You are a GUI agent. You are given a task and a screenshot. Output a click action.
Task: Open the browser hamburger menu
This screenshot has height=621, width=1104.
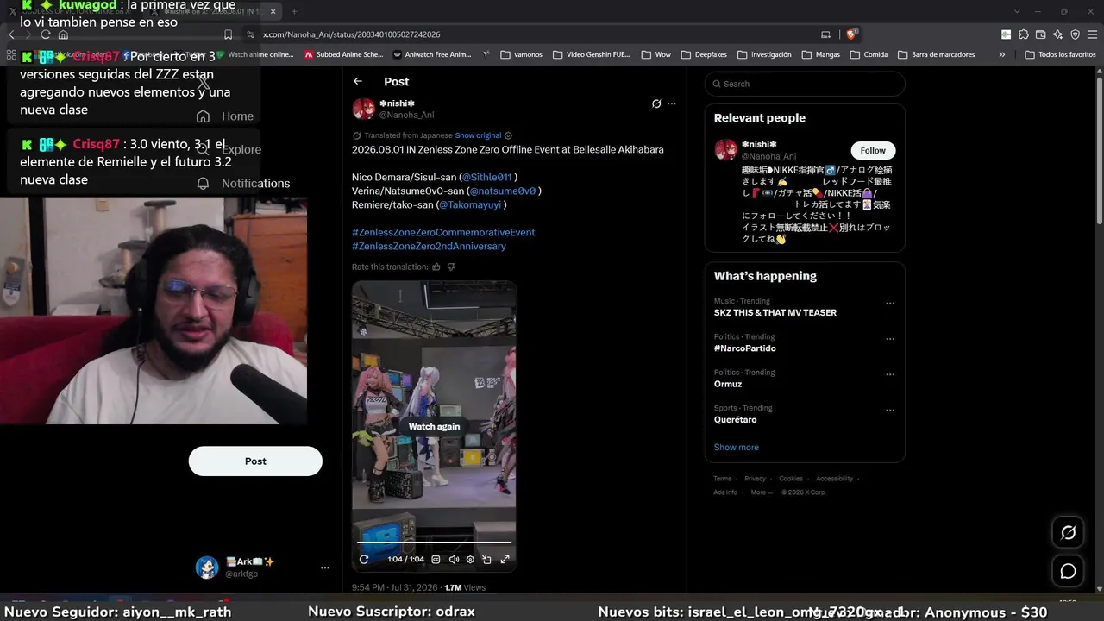[1092, 34]
